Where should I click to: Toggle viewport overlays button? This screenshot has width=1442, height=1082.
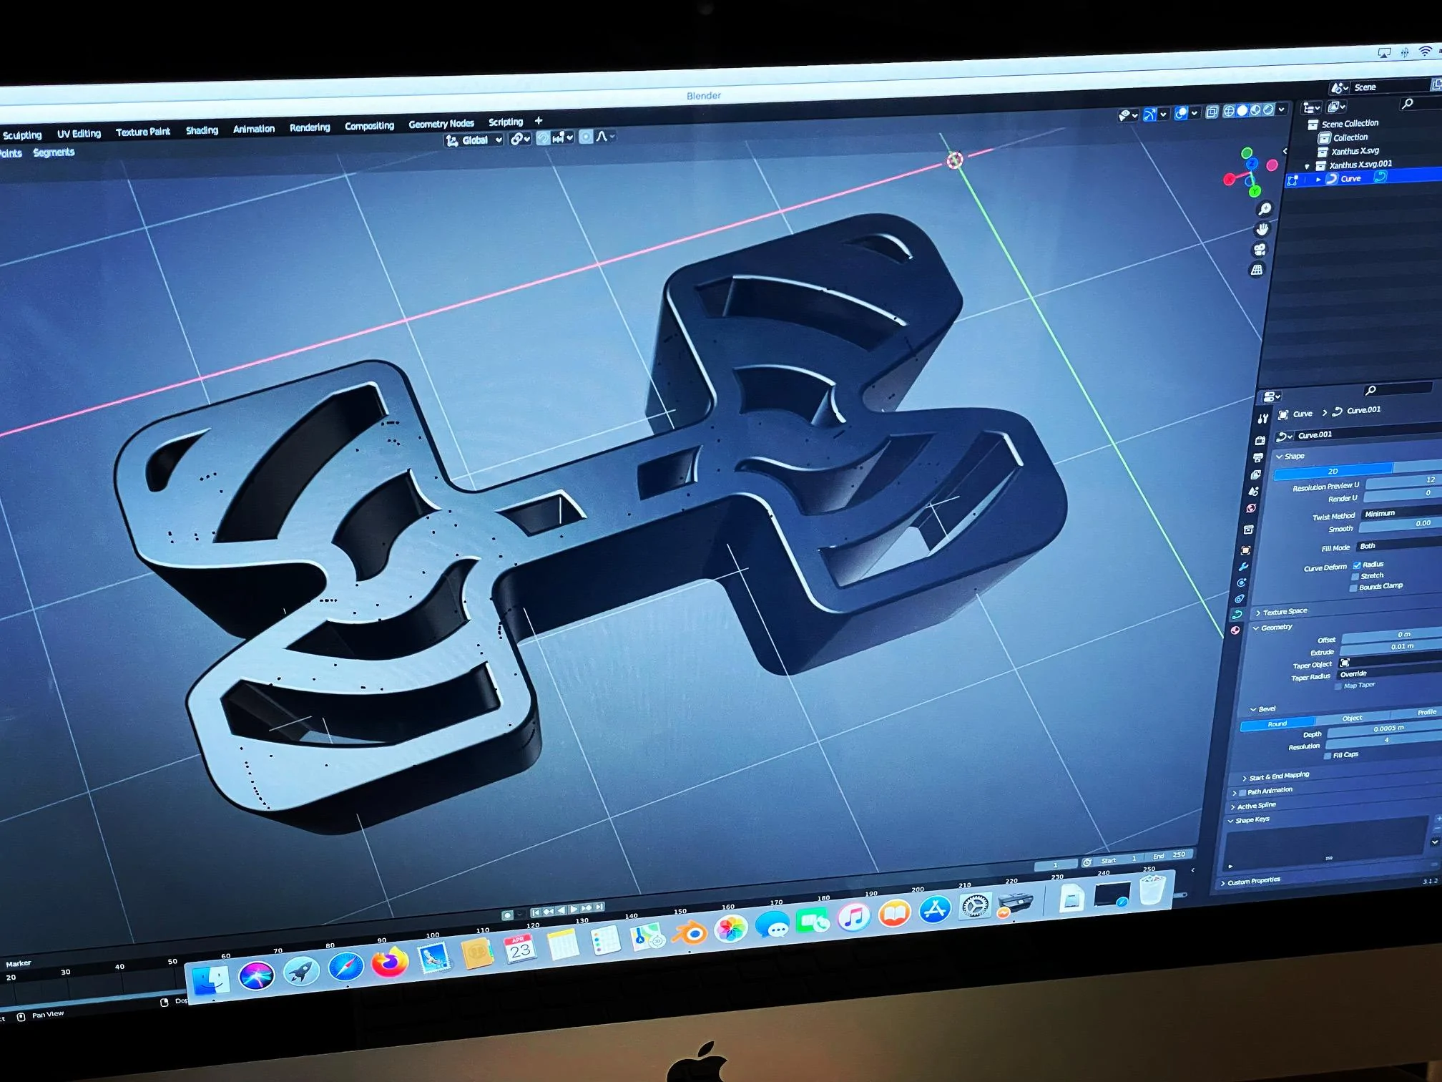[1181, 113]
